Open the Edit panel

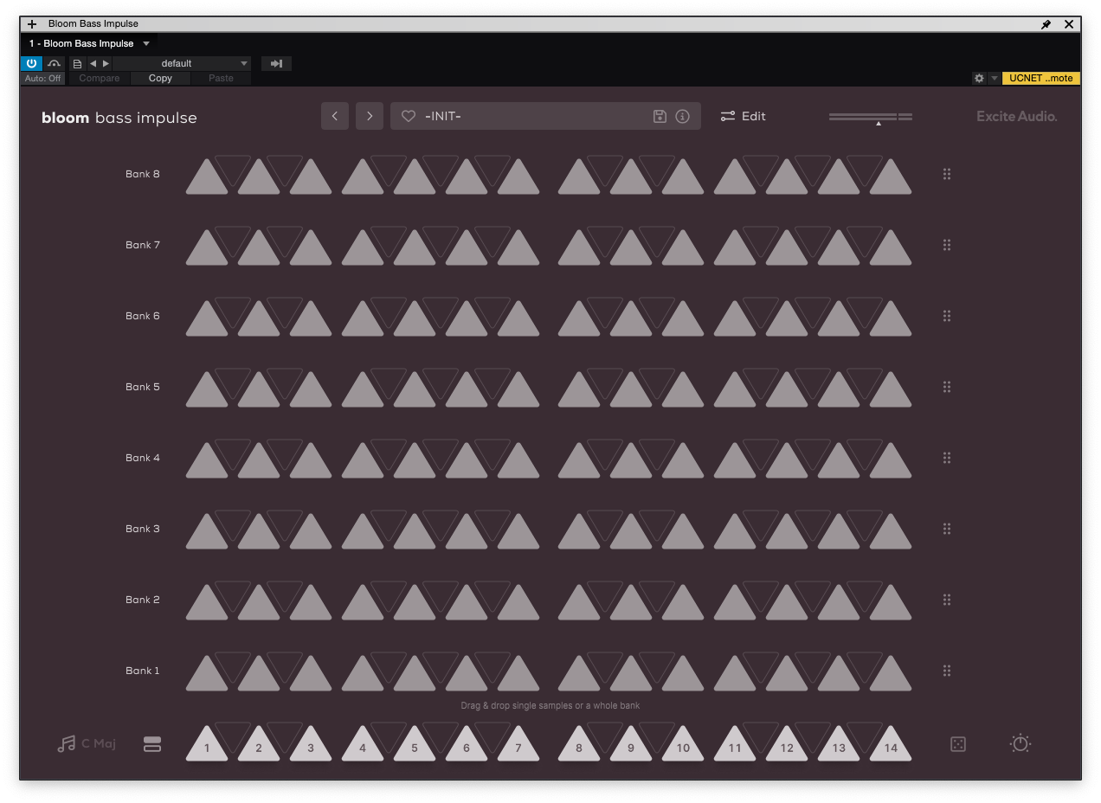744,116
